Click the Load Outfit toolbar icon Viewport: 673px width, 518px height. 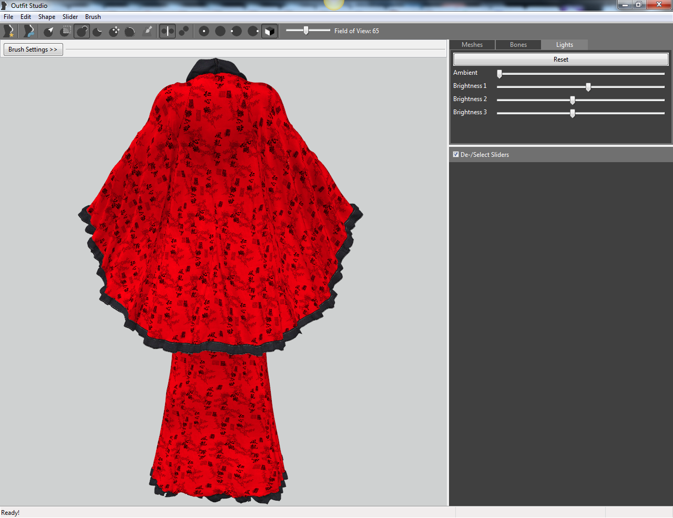pyautogui.click(x=28, y=31)
